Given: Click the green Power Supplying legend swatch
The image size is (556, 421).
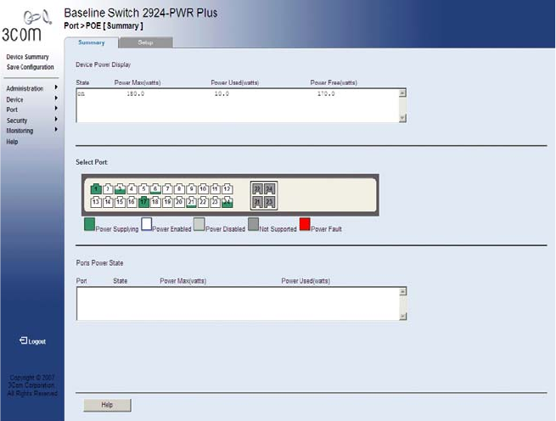Looking at the screenshot, I should point(89,225).
